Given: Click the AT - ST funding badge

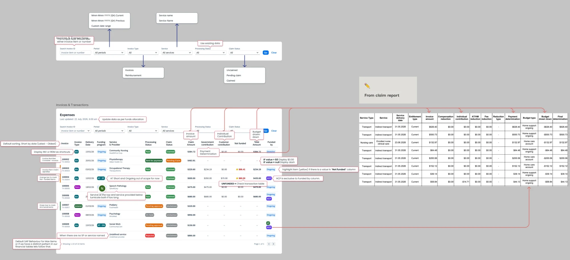Looking at the screenshot, I should pyautogui.click(x=101, y=178).
